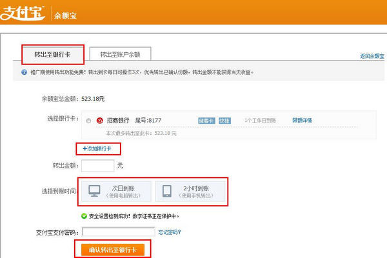
Task: Click the red 招商银行 bank logo icon
Action: coord(100,120)
